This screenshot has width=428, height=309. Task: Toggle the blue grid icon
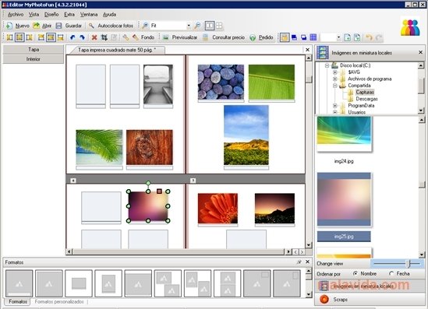313,37
